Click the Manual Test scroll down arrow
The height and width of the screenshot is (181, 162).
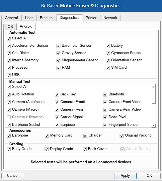tap(154, 125)
